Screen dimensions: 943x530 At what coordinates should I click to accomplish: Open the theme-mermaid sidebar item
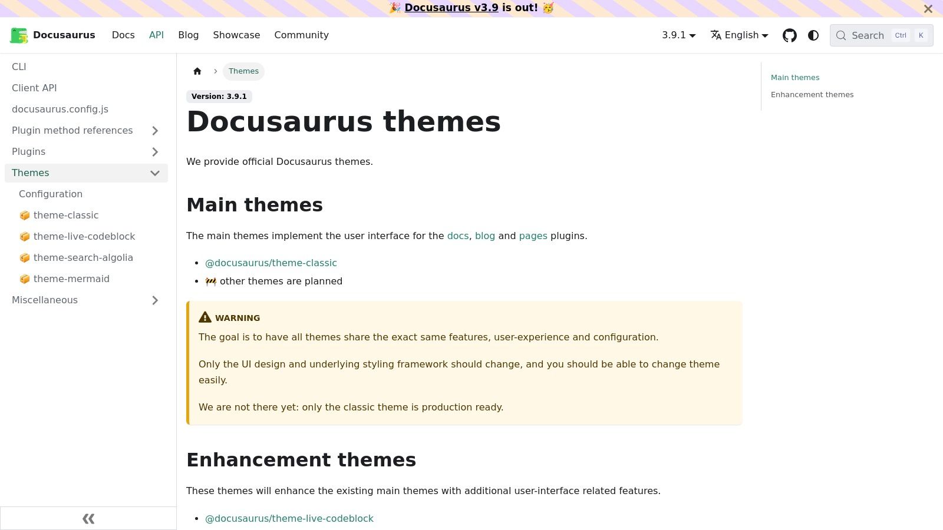tap(71, 279)
